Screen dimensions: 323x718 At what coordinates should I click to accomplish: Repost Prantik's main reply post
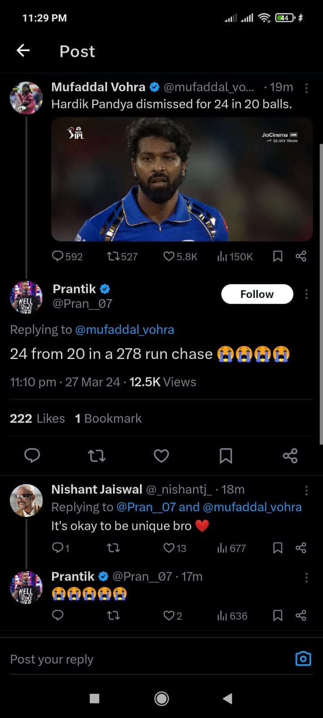pyautogui.click(x=96, y=456)
